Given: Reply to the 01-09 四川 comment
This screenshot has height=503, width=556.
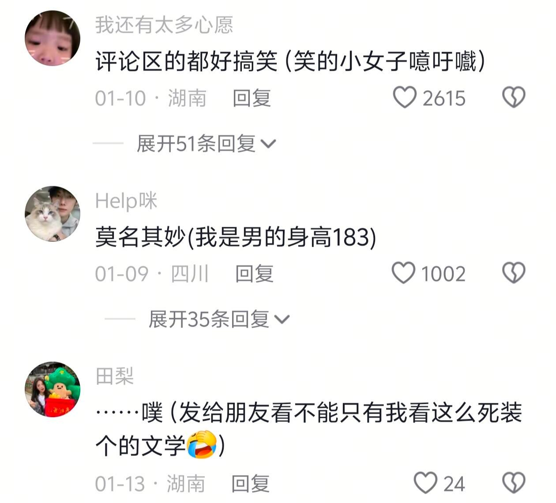Looking at the screenshot, I should click(254, 274).
